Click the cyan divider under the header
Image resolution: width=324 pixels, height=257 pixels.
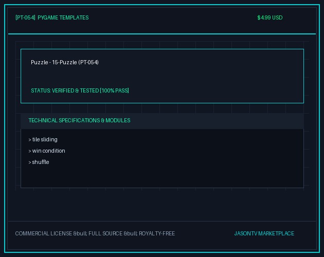pyautogui.click(x=162, y=34)
